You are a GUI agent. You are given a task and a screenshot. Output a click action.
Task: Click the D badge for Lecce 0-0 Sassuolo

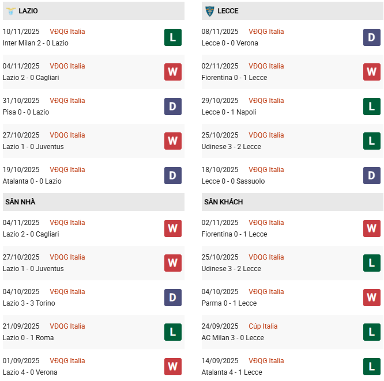[x=371, y=176]
